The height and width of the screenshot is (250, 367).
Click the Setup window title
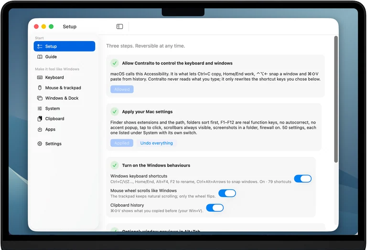[69, 27]
